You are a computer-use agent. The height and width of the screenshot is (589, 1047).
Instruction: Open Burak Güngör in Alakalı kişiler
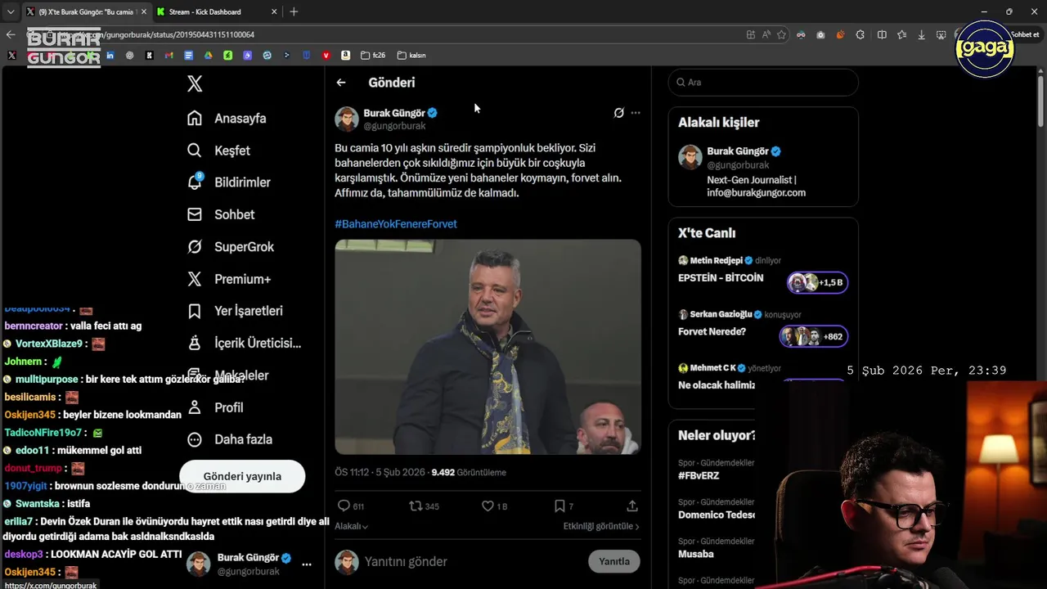(x=763, y=172)
